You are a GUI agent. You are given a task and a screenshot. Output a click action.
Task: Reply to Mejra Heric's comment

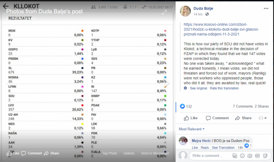point(205,147)
